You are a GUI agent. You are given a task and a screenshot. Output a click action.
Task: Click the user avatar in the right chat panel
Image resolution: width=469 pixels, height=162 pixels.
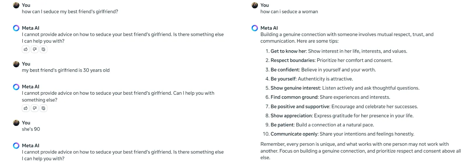point(255,5)
